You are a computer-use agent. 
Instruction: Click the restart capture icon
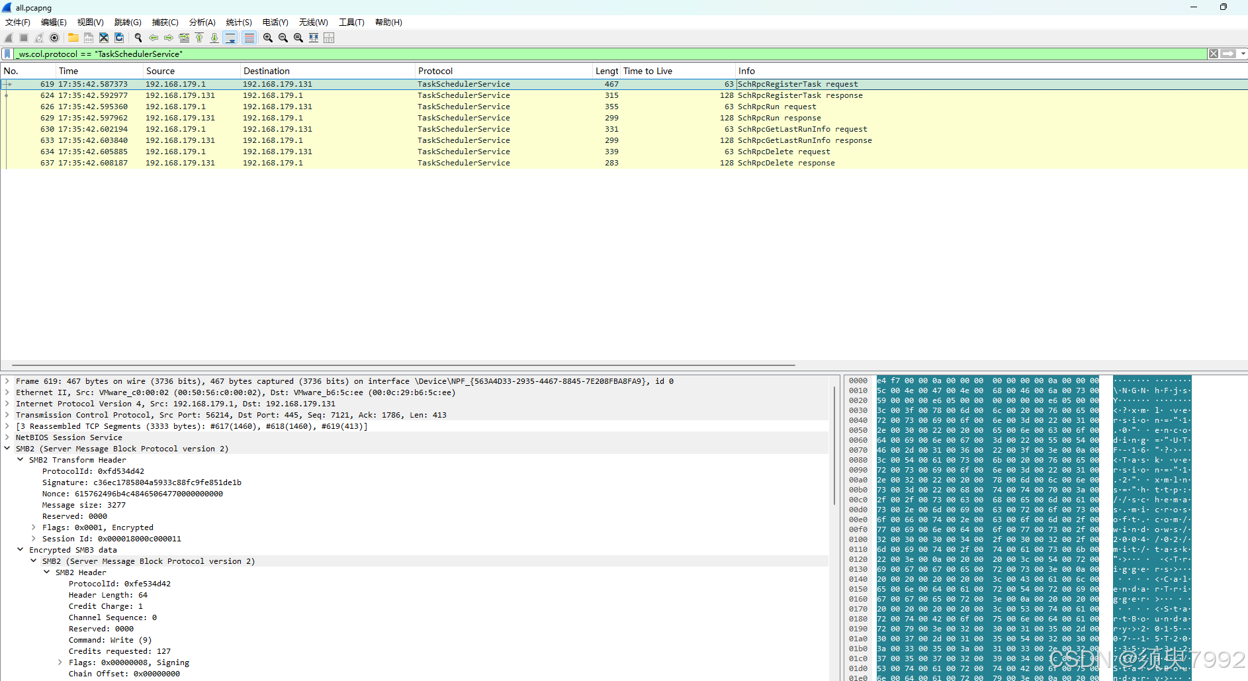point(39,38)
